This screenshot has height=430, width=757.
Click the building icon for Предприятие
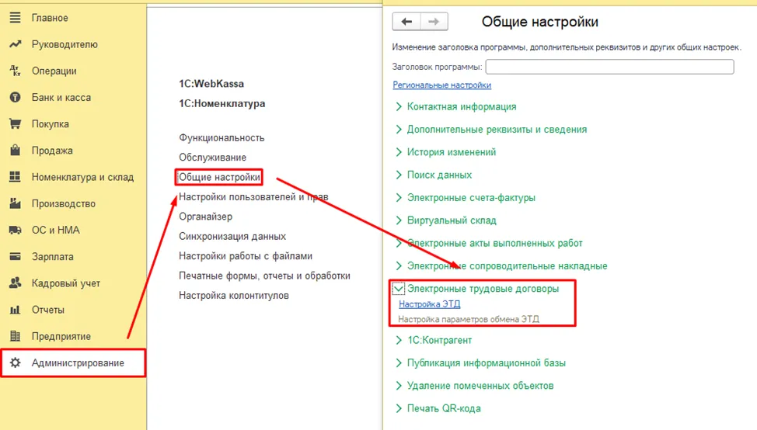pyautogui.click(x=15, y=336)
